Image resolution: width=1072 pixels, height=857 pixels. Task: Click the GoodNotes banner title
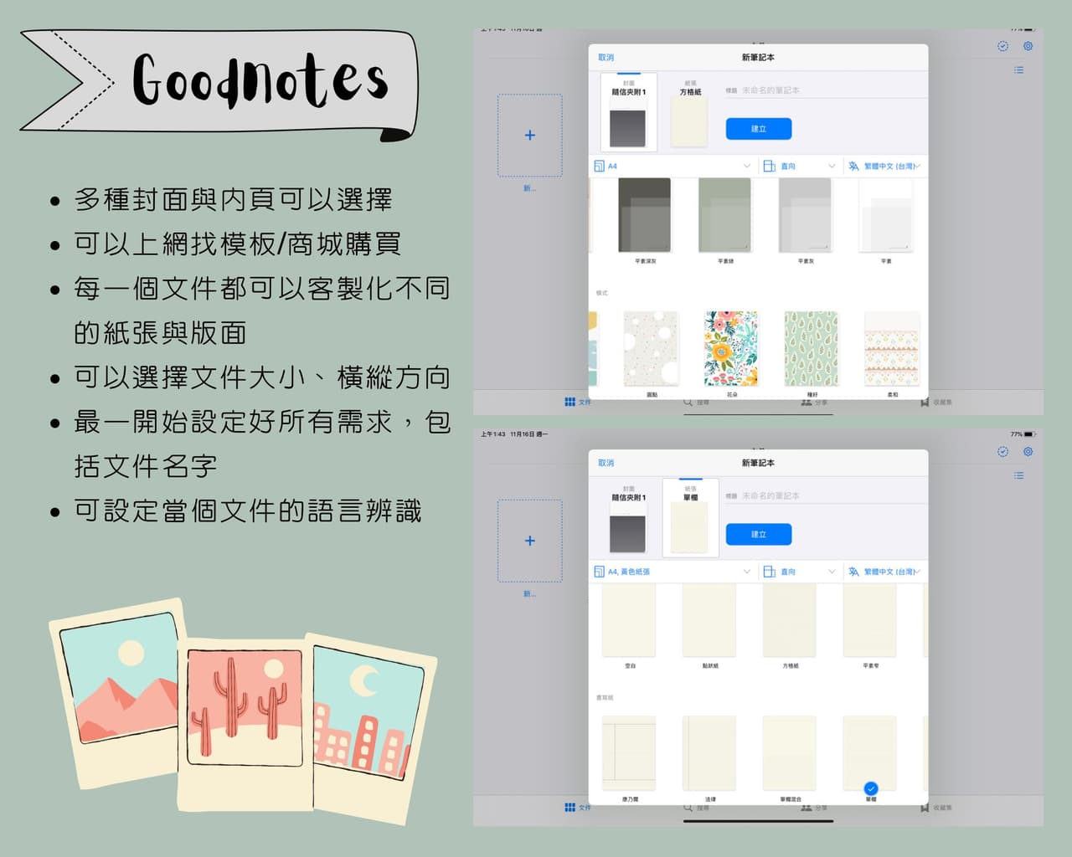[260, 80]
